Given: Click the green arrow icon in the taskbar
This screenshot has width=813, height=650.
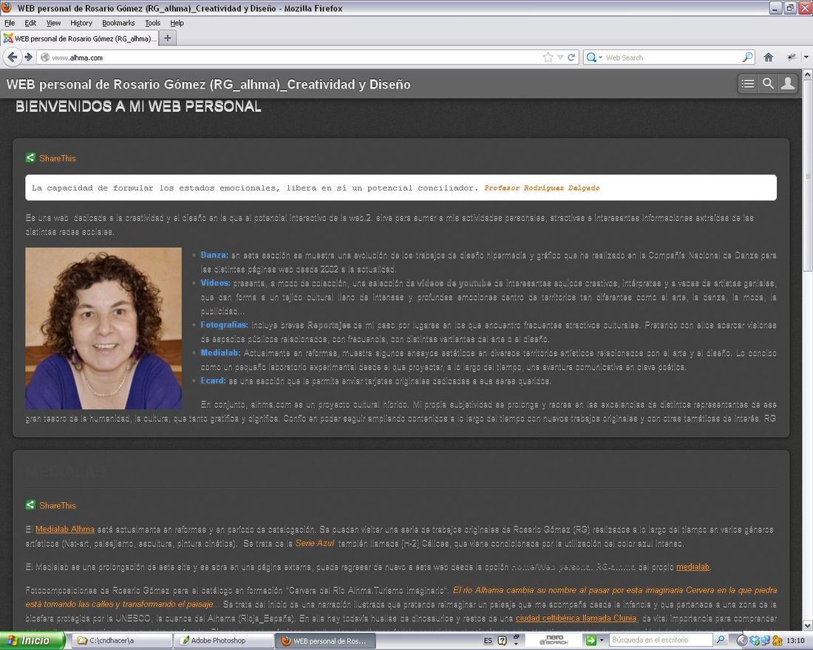Looking at the screenshot, I should click(591, 640).
